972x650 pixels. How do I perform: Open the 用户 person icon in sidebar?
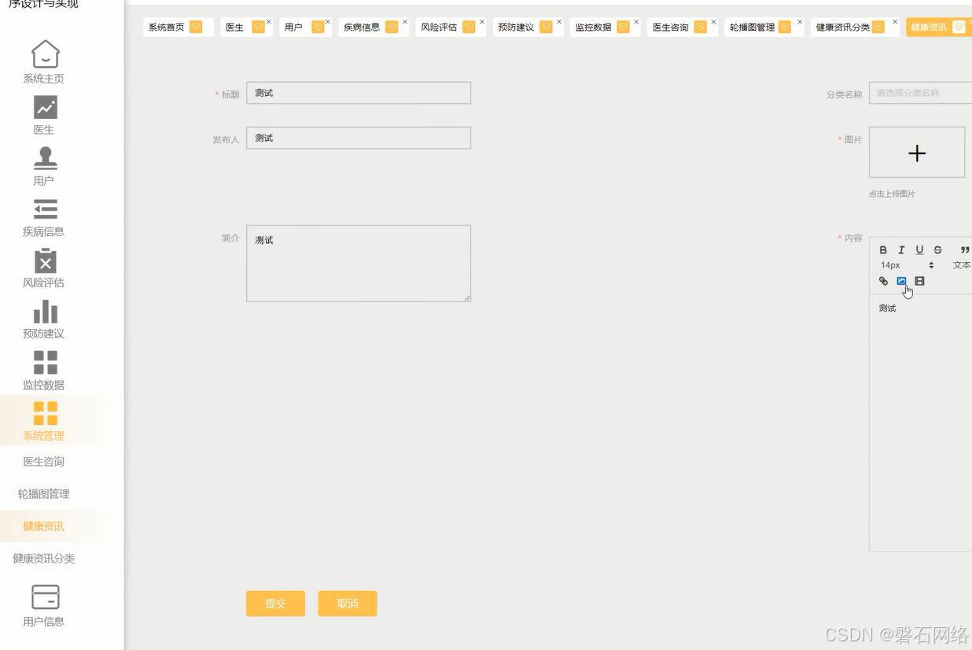(45, 157)
